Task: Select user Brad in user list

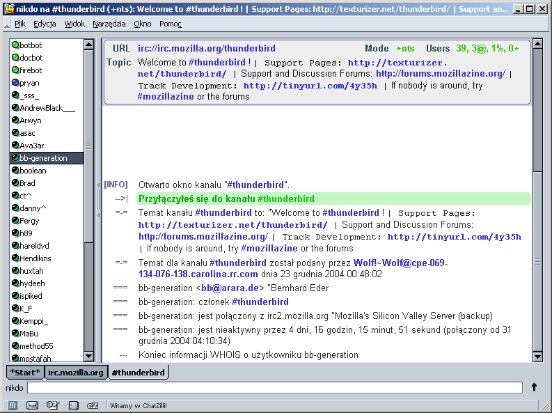Action: (47, 183)
